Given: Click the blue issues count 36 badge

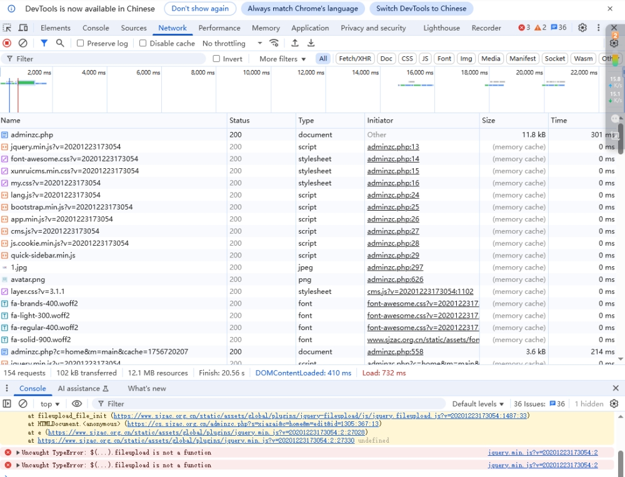Looking at the screenshot, I should click(x=558, y=28).
